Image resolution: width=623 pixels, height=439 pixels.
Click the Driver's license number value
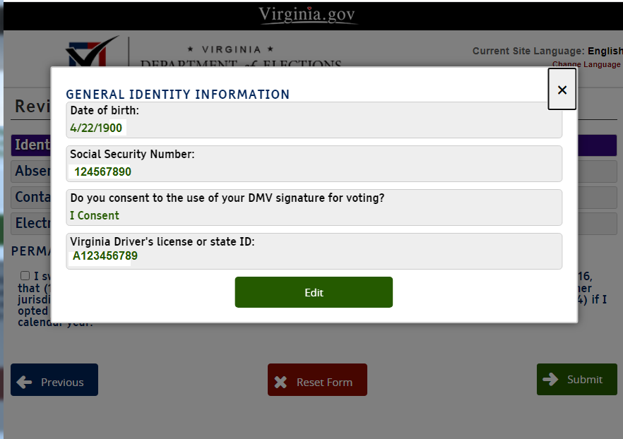click(105, 255)
